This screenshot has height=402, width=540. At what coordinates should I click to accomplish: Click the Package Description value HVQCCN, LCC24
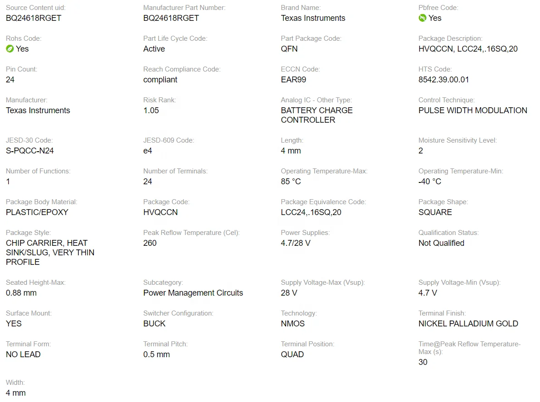pos(468,49)
